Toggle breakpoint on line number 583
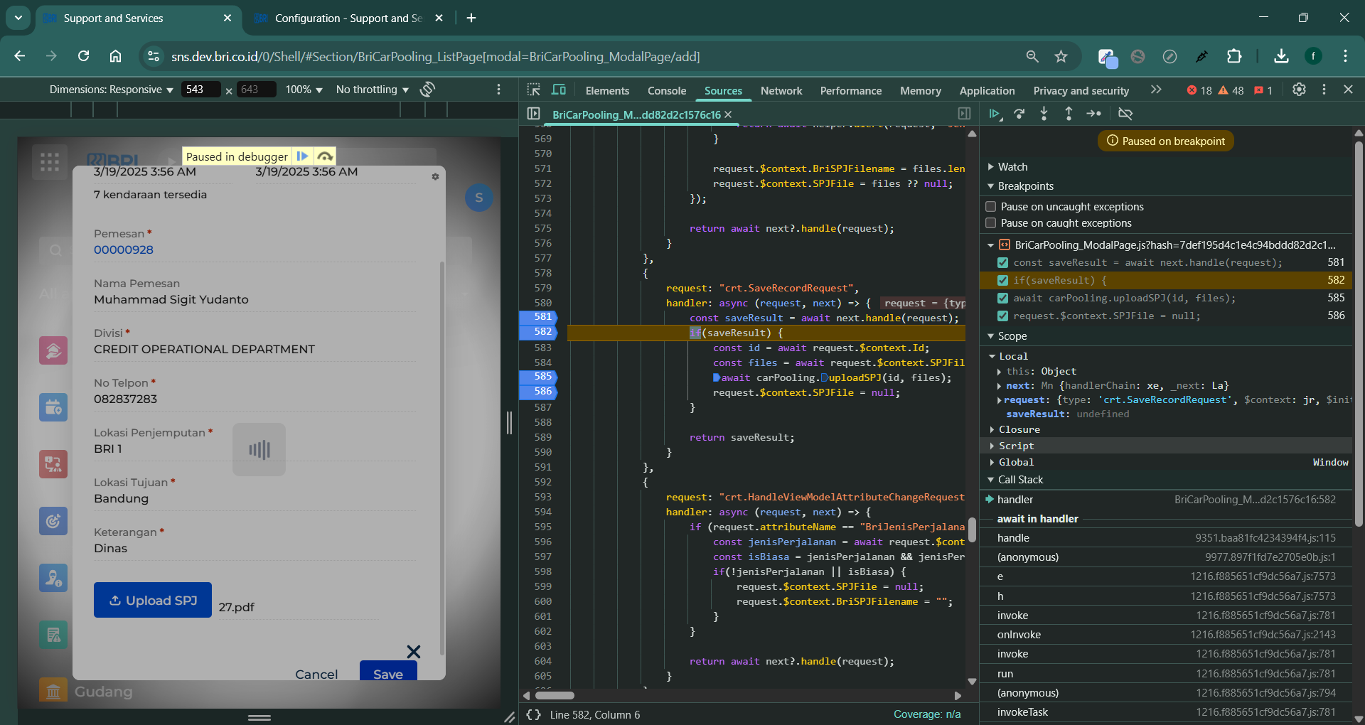Image resolution: width=1365 pixels, height=725 pixels. pos(542,348)
